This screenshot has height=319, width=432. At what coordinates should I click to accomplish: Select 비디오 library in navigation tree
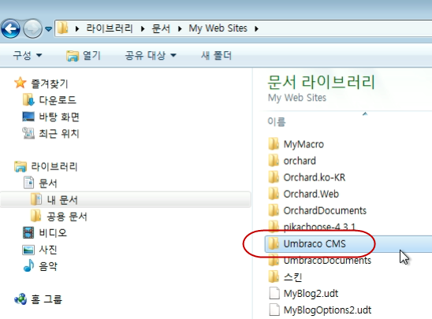click(53, 233)
